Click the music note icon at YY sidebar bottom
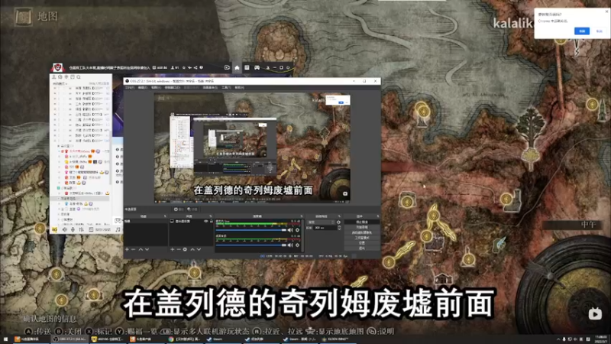 click(x=118, y=230)
